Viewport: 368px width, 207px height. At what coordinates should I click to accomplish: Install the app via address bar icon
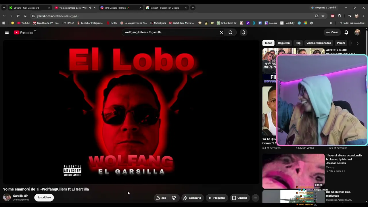[x=317, y=16]
